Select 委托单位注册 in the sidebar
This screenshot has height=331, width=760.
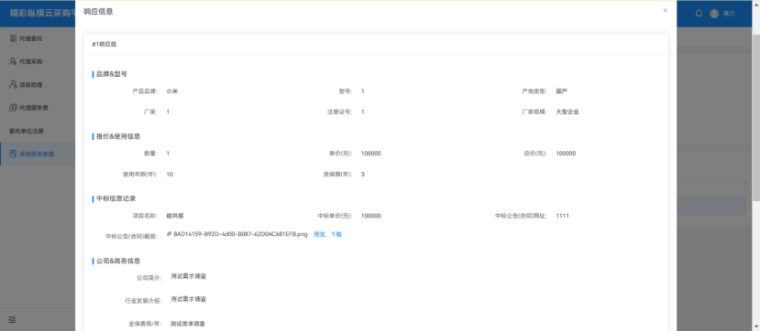tap(38, 131)
